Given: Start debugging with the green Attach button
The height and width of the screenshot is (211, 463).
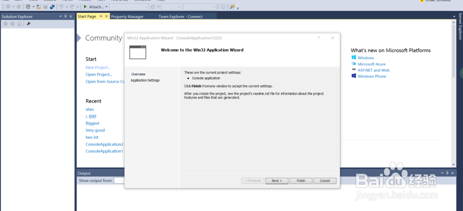Looking at the screenshot, I should 94,7.
